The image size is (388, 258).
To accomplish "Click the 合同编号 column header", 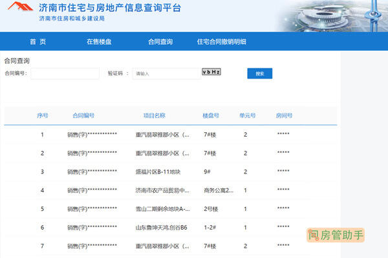I will pyautogui.click(x=83, y=115).
